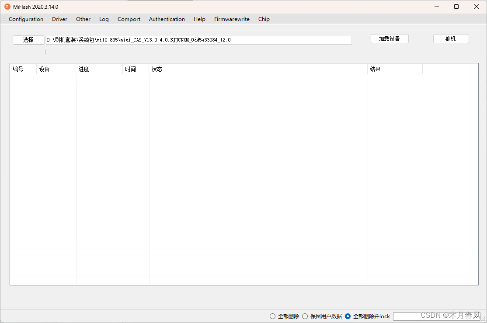
Task: Click the bottom script text field
Action: click(436, 316)
